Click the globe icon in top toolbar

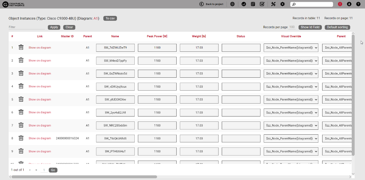coord(232,4)
